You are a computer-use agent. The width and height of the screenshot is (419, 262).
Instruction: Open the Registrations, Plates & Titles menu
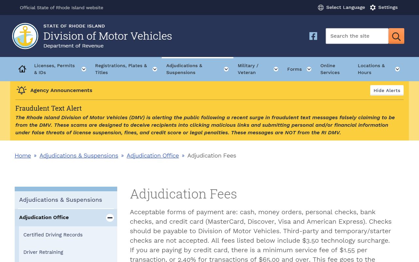click(x=121, y=69)
